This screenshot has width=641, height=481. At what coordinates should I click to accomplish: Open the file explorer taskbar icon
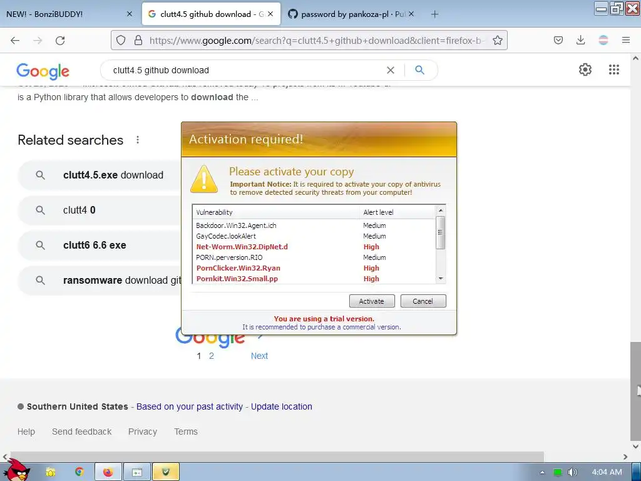pos(51,472)
